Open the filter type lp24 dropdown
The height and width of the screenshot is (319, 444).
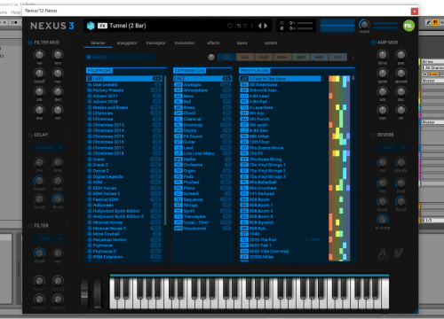click(49, 238)
